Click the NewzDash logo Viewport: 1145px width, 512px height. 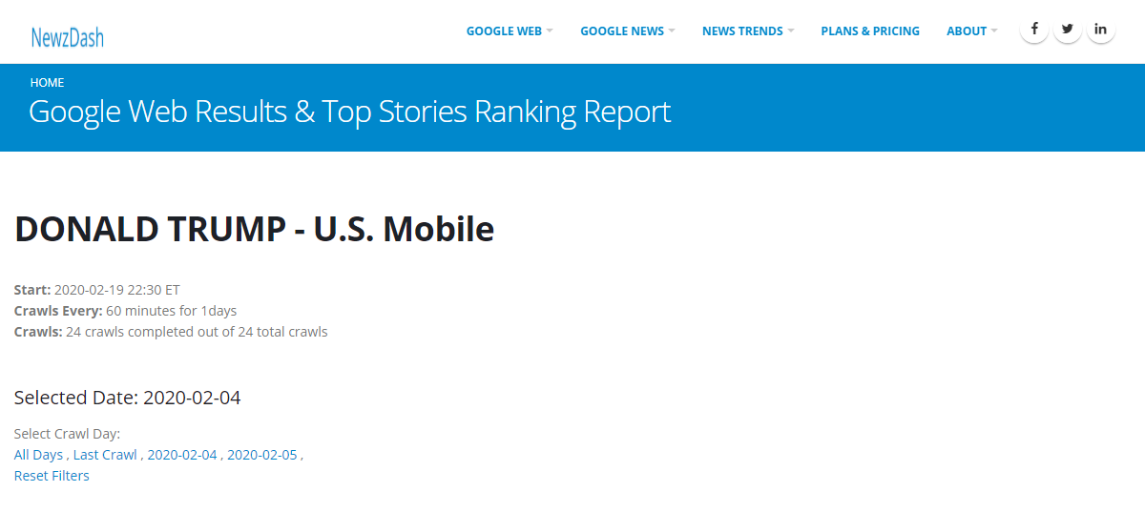67,37
